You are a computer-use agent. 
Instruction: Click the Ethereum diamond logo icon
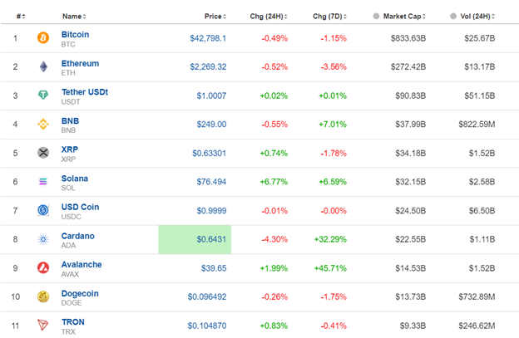(x=43, y=66)
